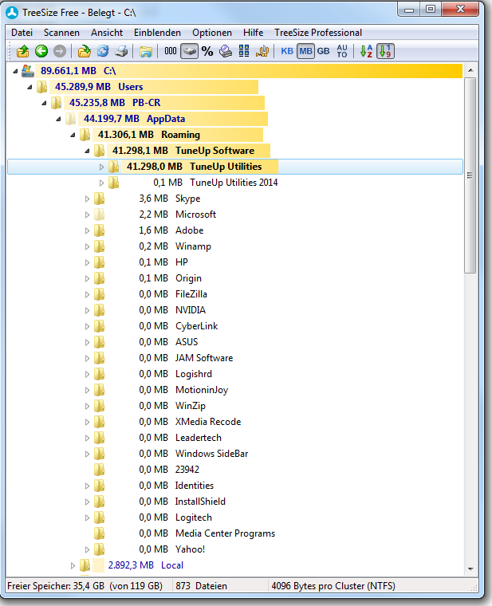Click the Freier Speicher status text
492x606 pixels.
[85, 586]
